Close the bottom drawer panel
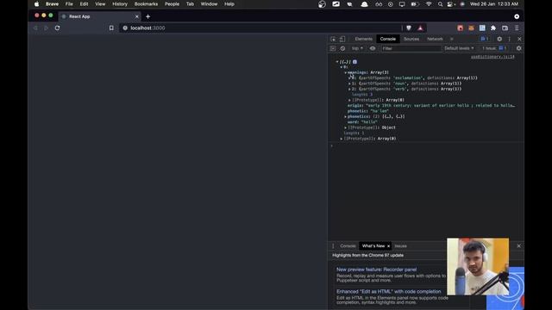Viewport: 552px width, 310px height. click(519, 246)
